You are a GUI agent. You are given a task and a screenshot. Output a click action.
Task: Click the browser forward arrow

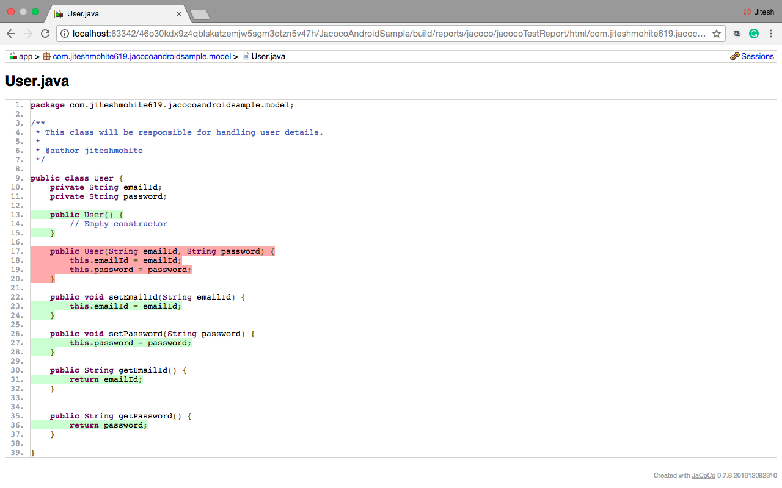28,34
